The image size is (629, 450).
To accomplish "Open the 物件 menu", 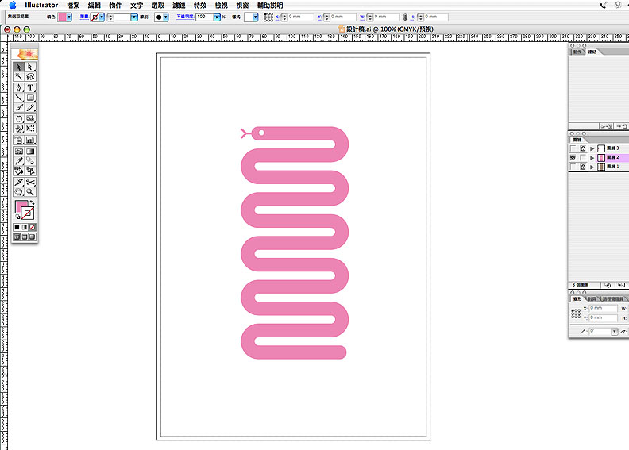I will click(115, 6).
